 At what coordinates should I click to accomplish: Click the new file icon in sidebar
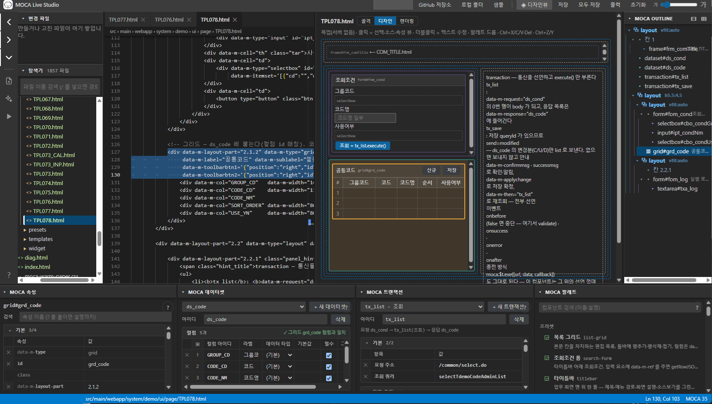click(9, 81)
